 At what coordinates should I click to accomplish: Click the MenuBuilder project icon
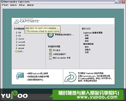(51, 58)
